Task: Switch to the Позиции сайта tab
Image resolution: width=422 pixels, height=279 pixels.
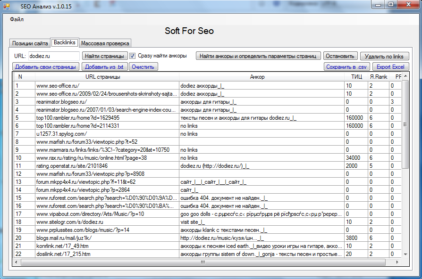Action: (30, 43)
